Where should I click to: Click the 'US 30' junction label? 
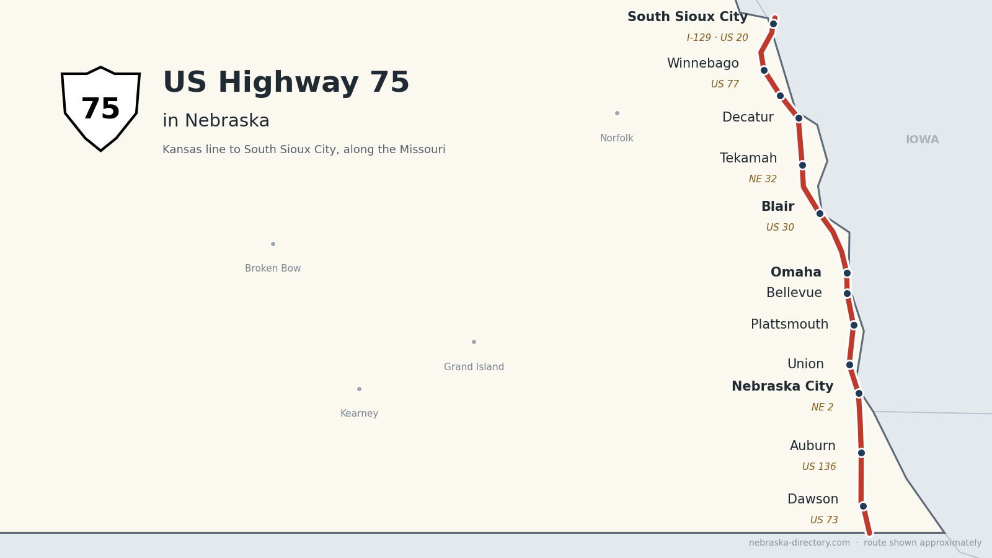(780, 228)
